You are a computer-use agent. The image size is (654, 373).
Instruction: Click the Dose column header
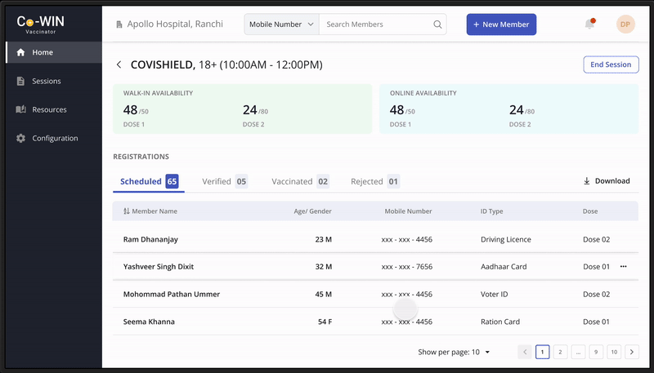coord(589,211)
